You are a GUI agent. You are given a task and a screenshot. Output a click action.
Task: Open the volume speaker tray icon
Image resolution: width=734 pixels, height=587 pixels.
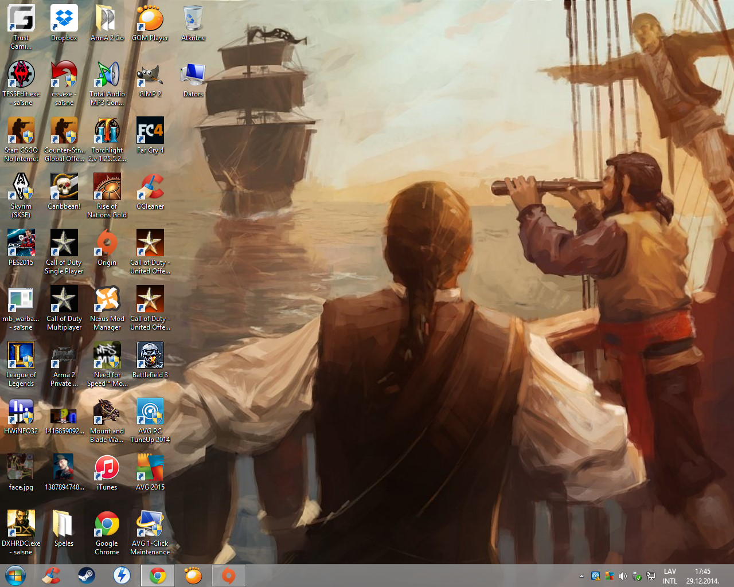pos(623,576)
